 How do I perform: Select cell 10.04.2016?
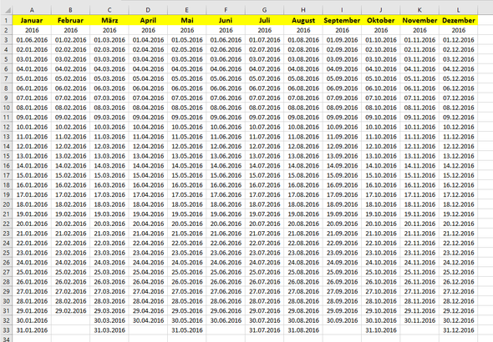click(x=148, y=127)
